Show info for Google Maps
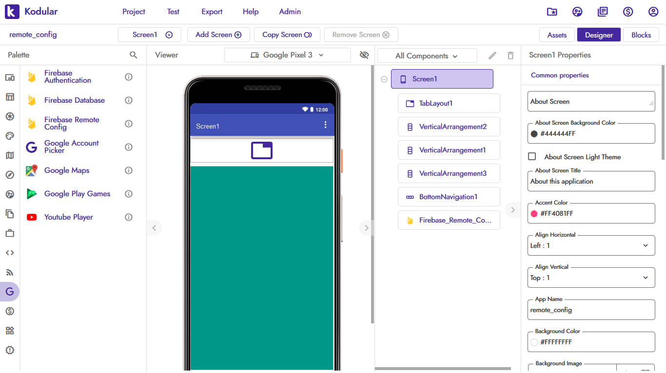 coord(129,170)
